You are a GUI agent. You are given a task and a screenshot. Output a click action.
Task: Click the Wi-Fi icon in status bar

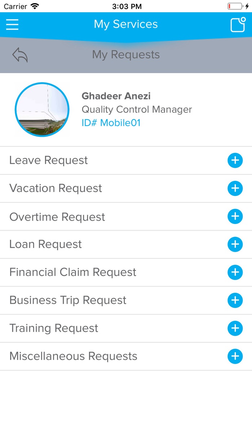[x=34, y=6]
